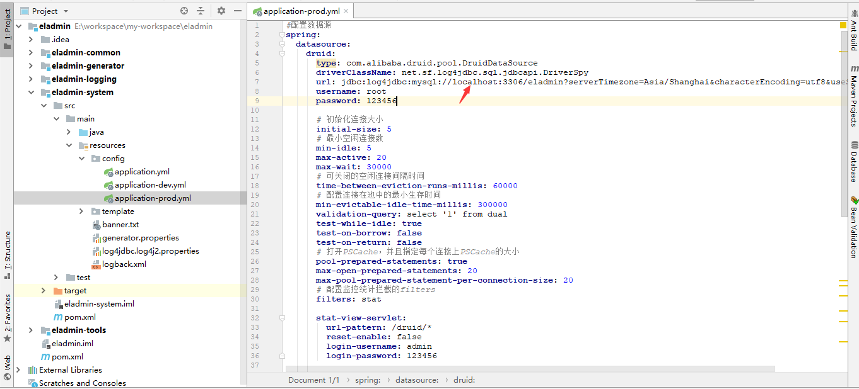
Task: Open the Project panel settings gear
Action: pyautogui.click(x=220, y=10)
